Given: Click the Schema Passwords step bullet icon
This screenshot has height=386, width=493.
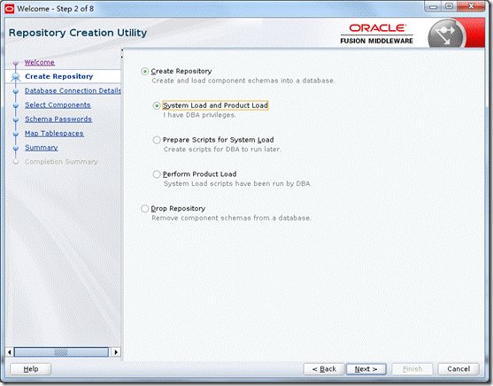Looking at the screenshot, I should 16,120.
